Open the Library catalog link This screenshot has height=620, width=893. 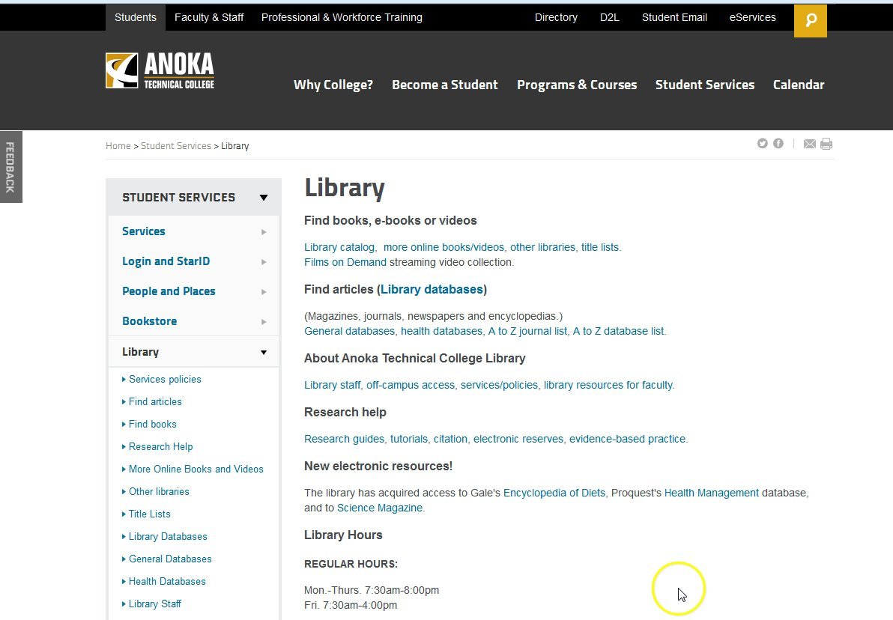(339, 246)
